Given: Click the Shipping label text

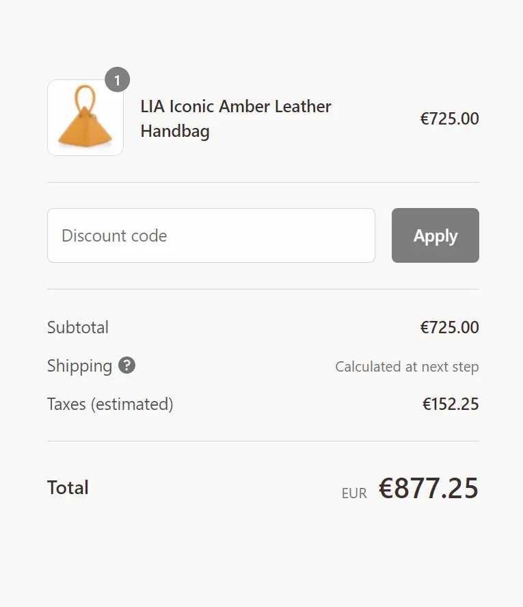Looking at the screenshot, I should (x=79, y=366).
